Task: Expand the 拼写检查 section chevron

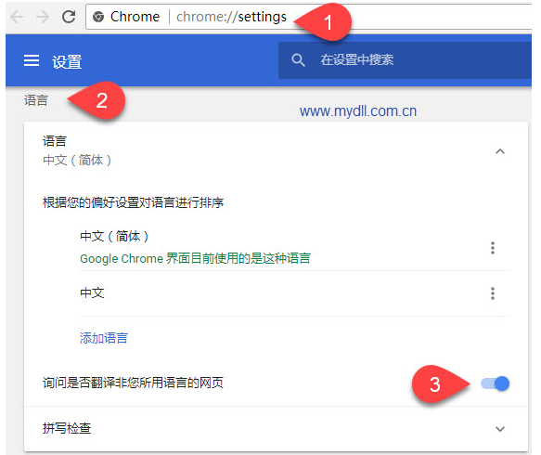Action: [500, 429]
